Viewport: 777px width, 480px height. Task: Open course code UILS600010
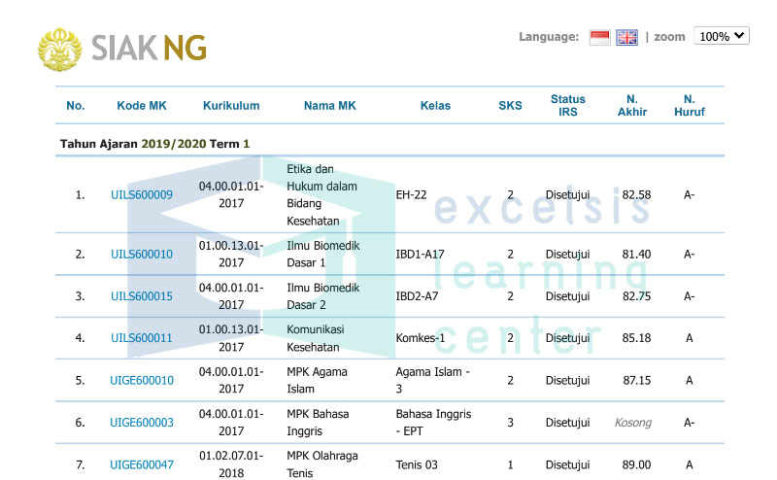point(142,255)
